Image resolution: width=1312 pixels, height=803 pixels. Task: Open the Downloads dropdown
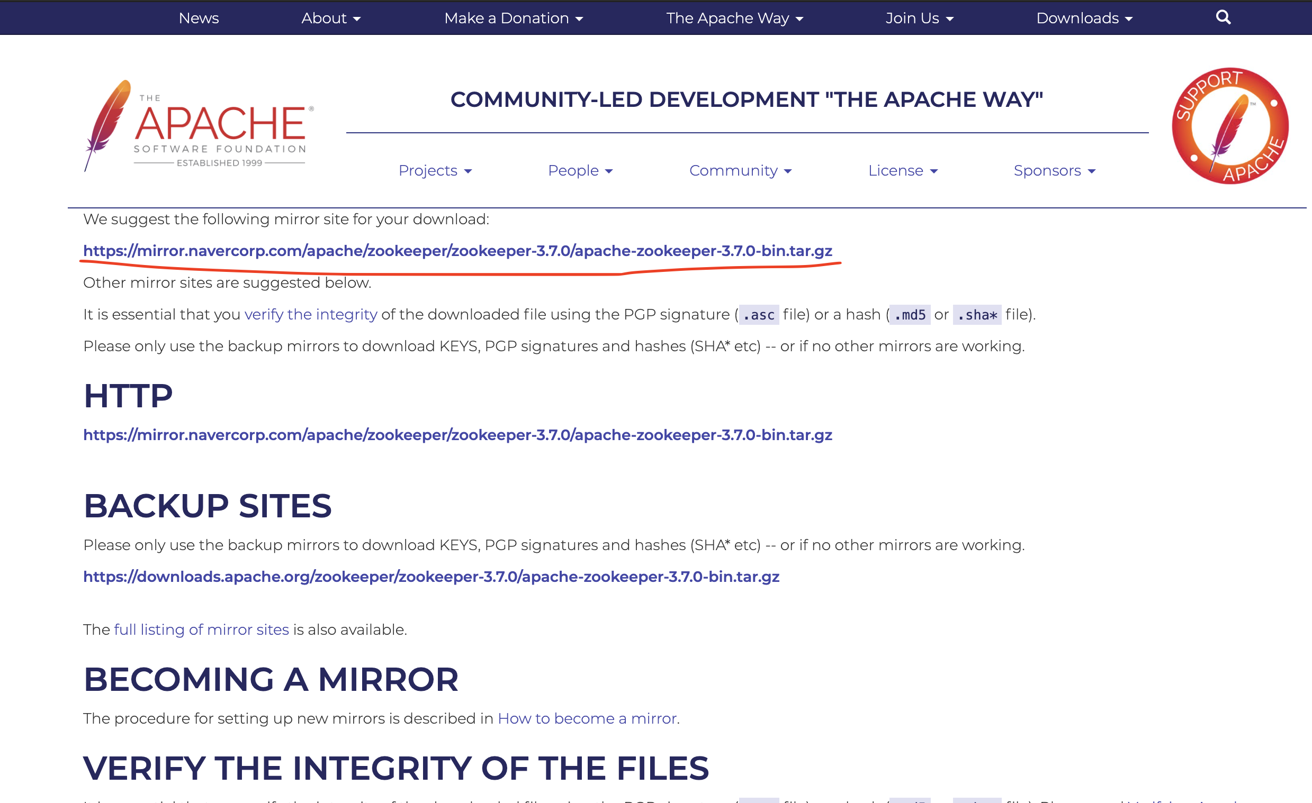(x=1084, y=18)
